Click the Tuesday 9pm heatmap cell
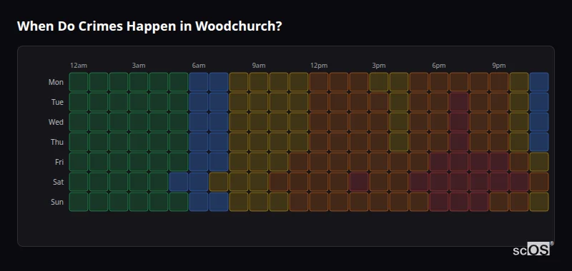The width and height of the screenshot is (572, 271). pos(499,102)
